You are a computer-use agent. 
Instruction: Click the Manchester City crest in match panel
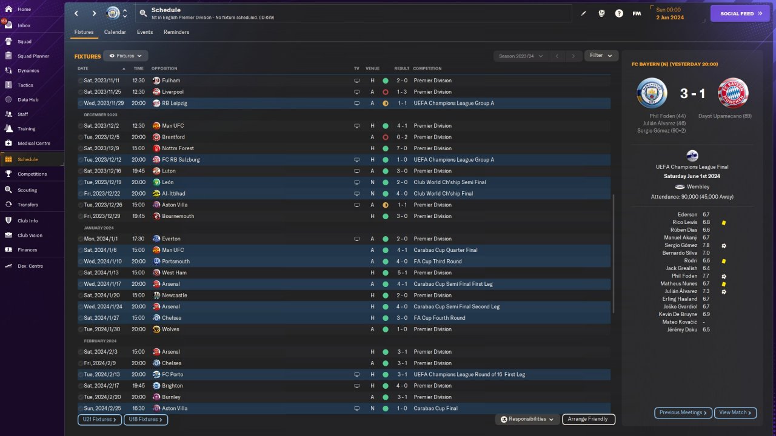(x=652, y=93)
